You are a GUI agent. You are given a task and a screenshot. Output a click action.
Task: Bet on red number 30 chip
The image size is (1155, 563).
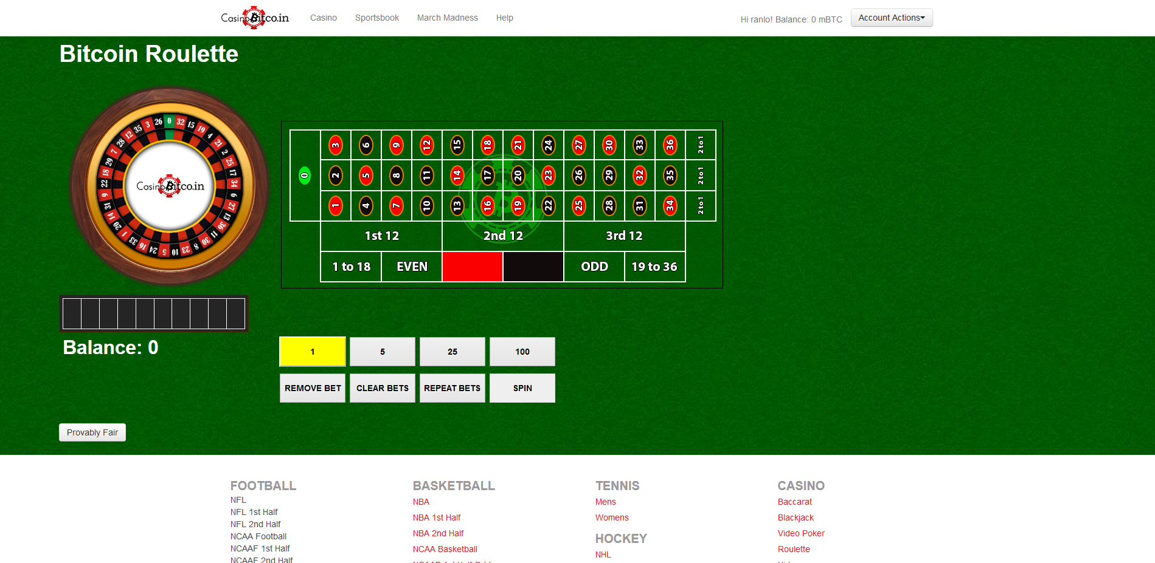point(609,145)
